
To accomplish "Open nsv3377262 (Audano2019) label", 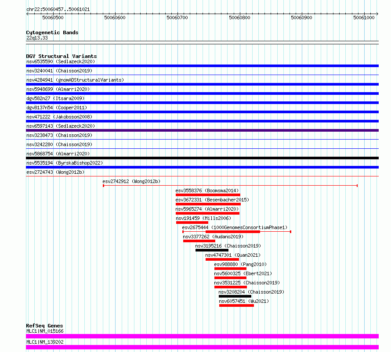I will pos(213,237).
